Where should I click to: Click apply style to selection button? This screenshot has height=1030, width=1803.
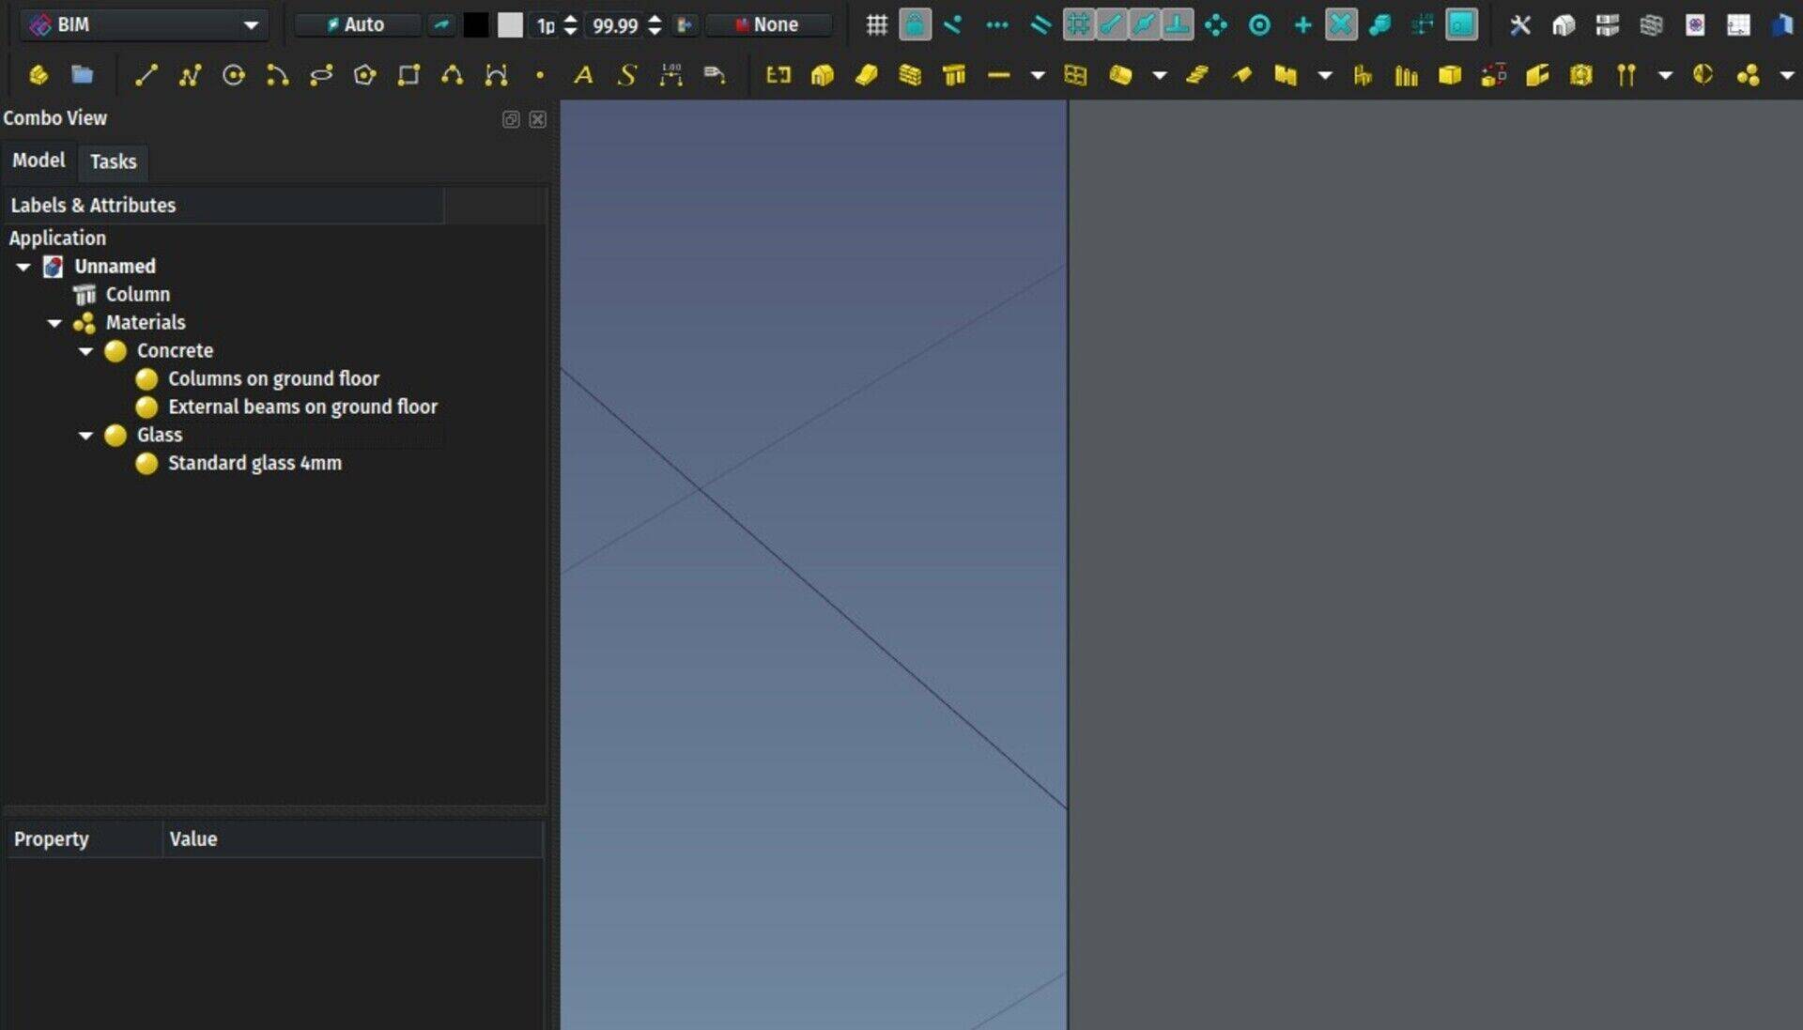tap(686, 25)
